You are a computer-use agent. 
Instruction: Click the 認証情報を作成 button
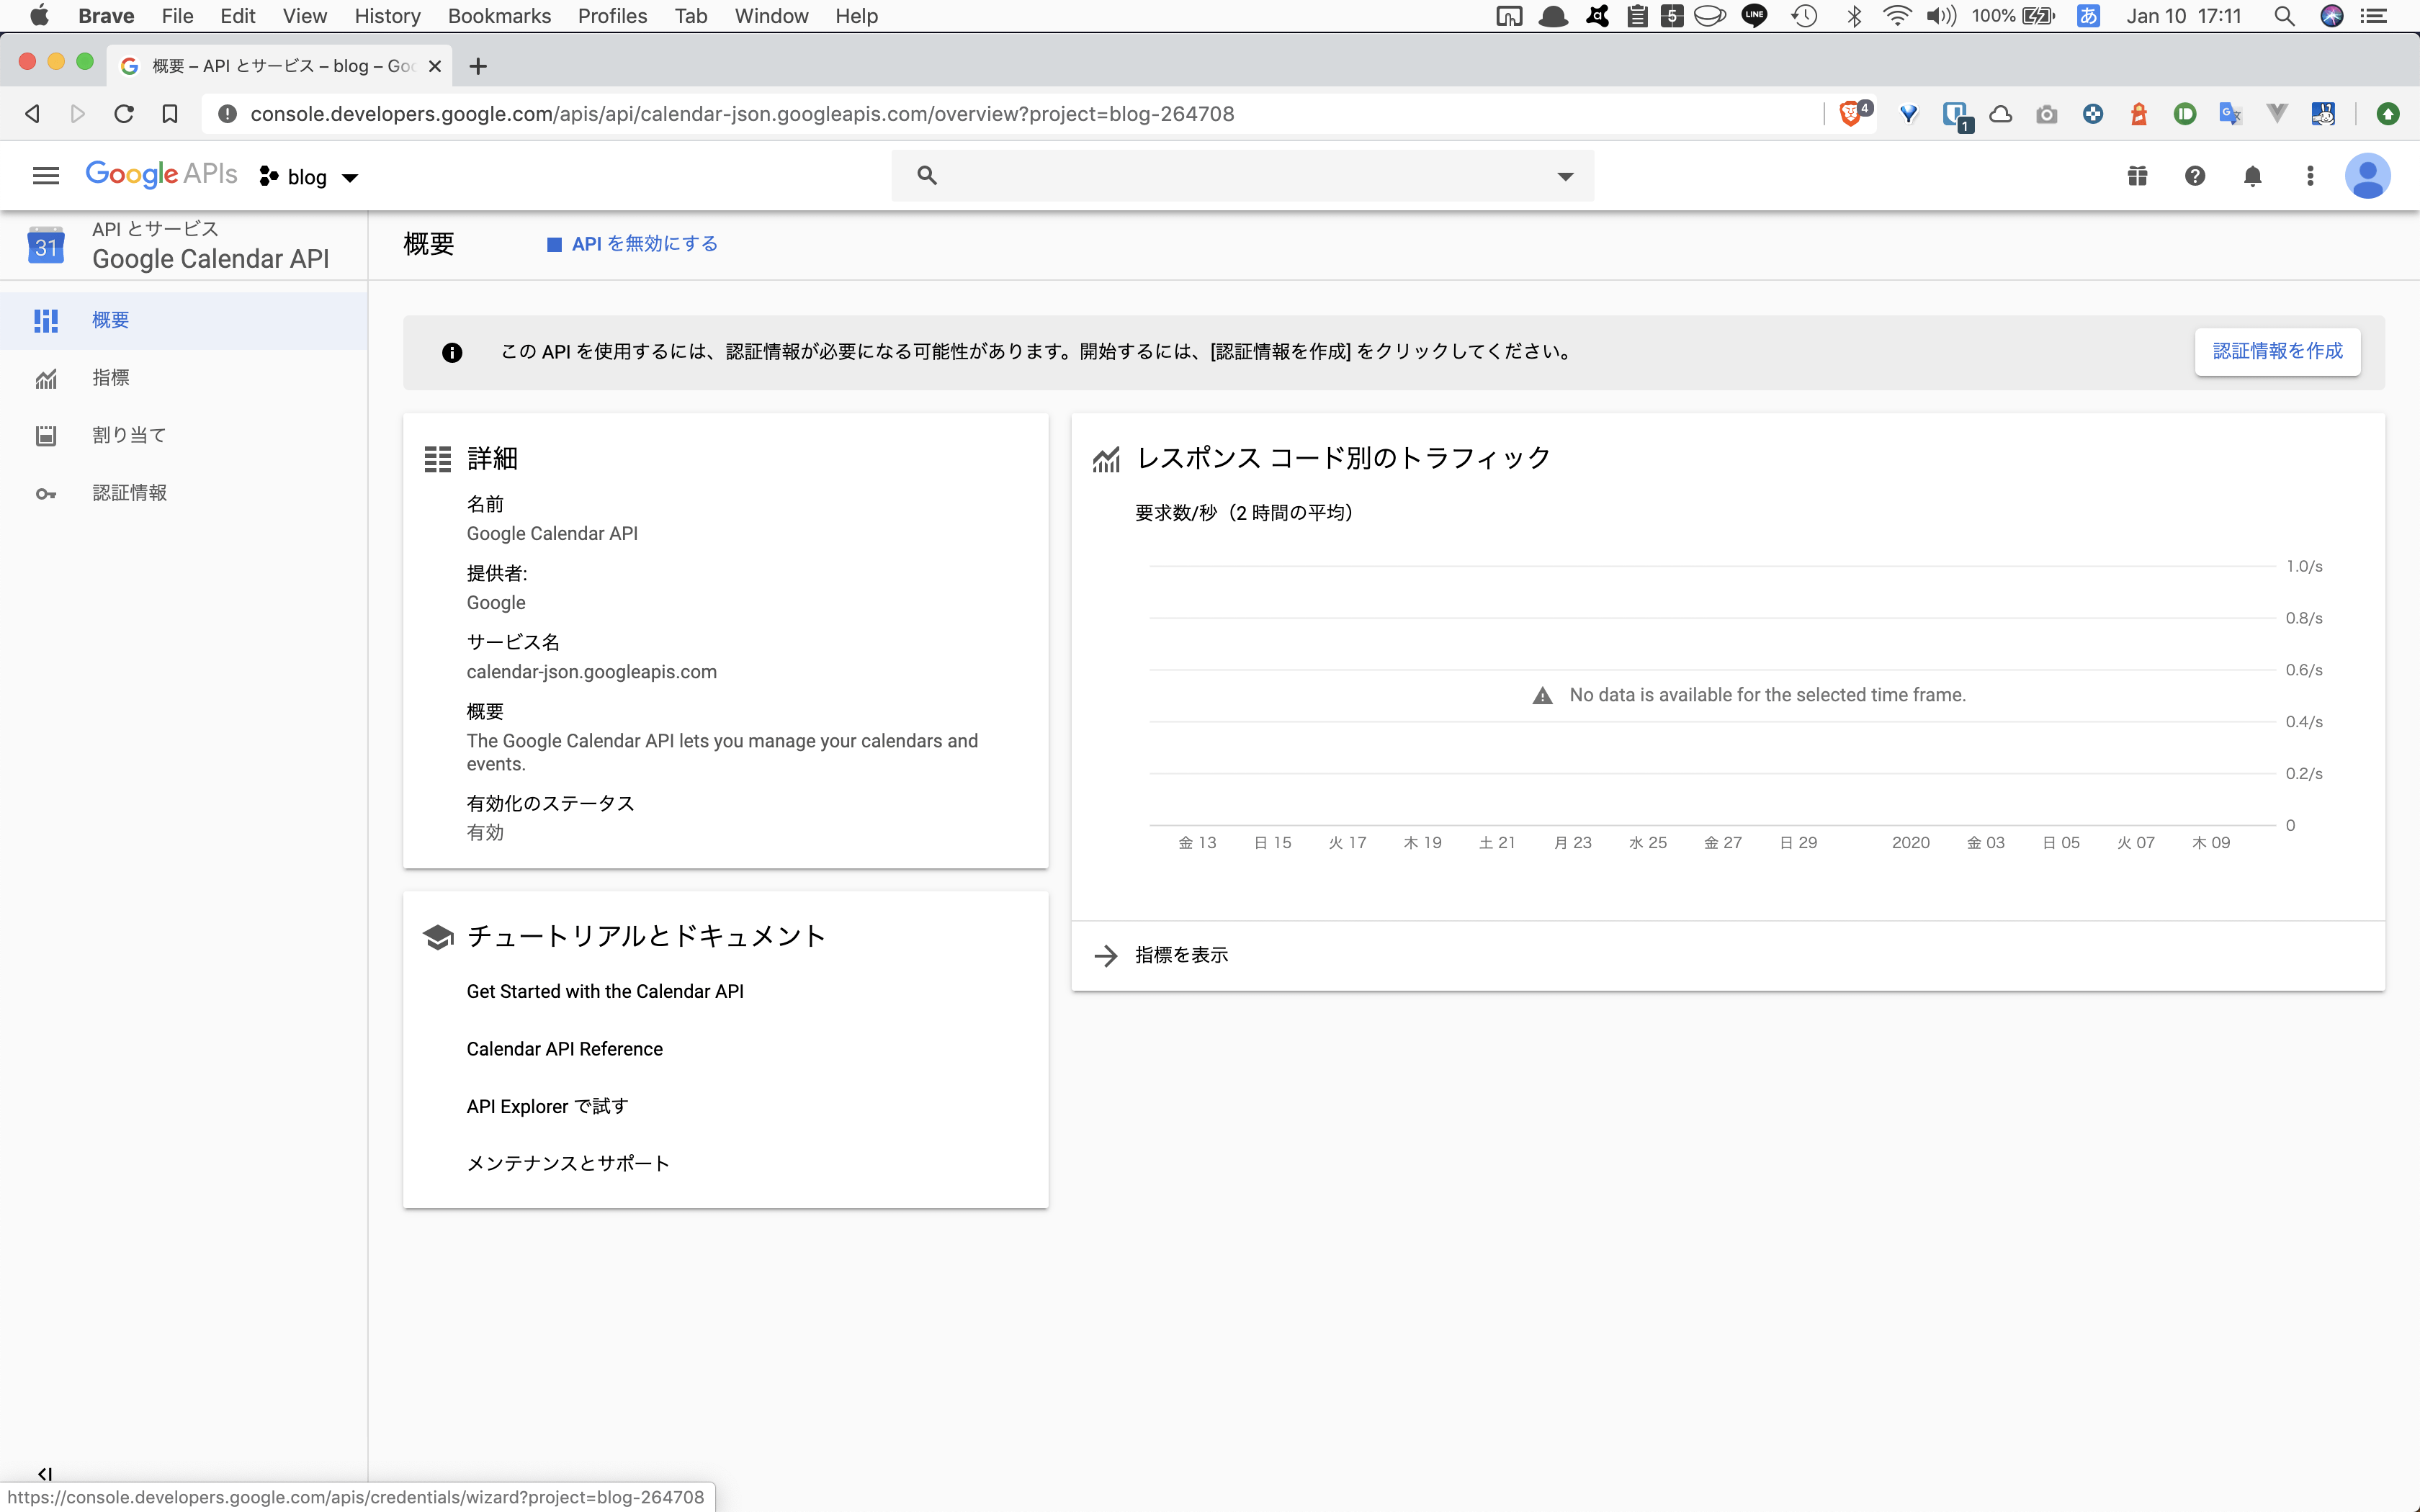pos(2277,351)
